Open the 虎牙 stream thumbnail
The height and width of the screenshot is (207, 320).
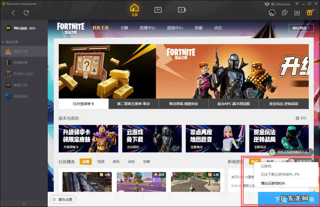[141, 182]
